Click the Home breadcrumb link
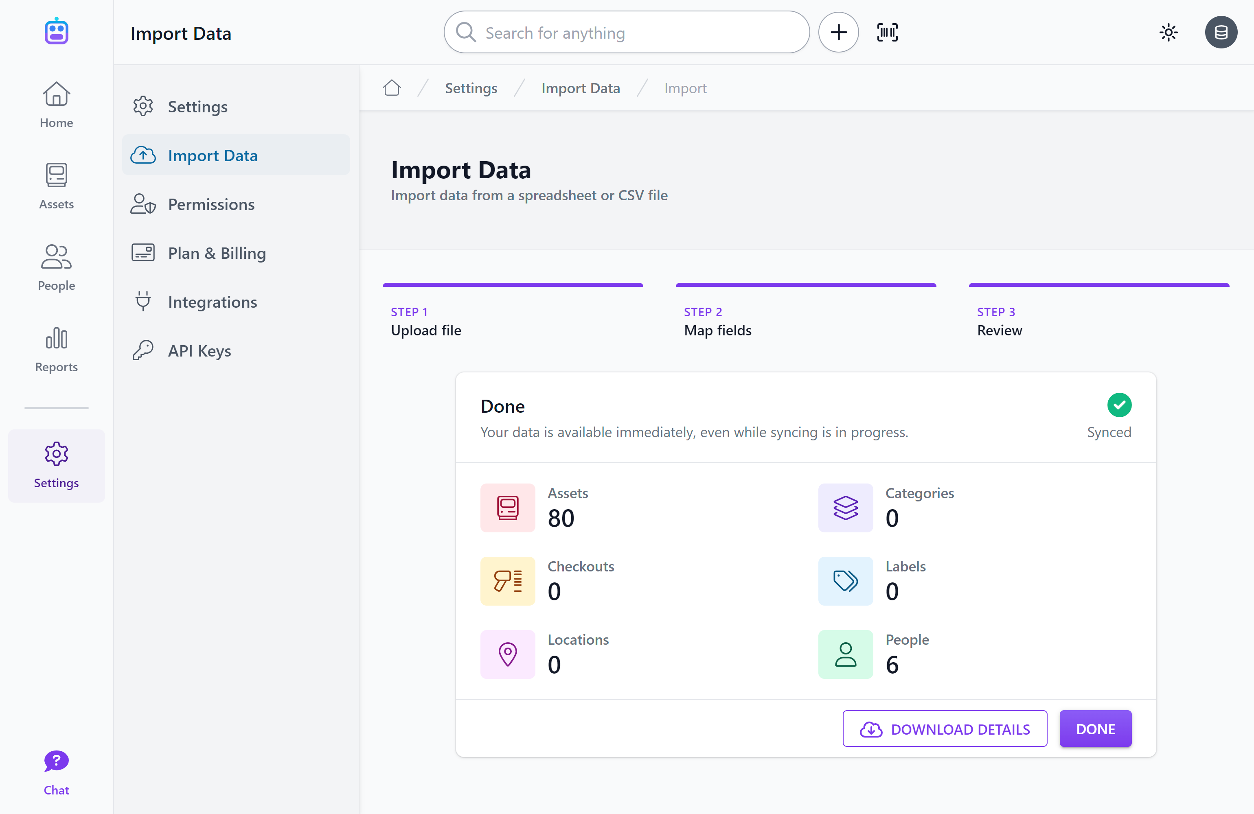This screenshot has height=814, width=1254. coord(391,88)
